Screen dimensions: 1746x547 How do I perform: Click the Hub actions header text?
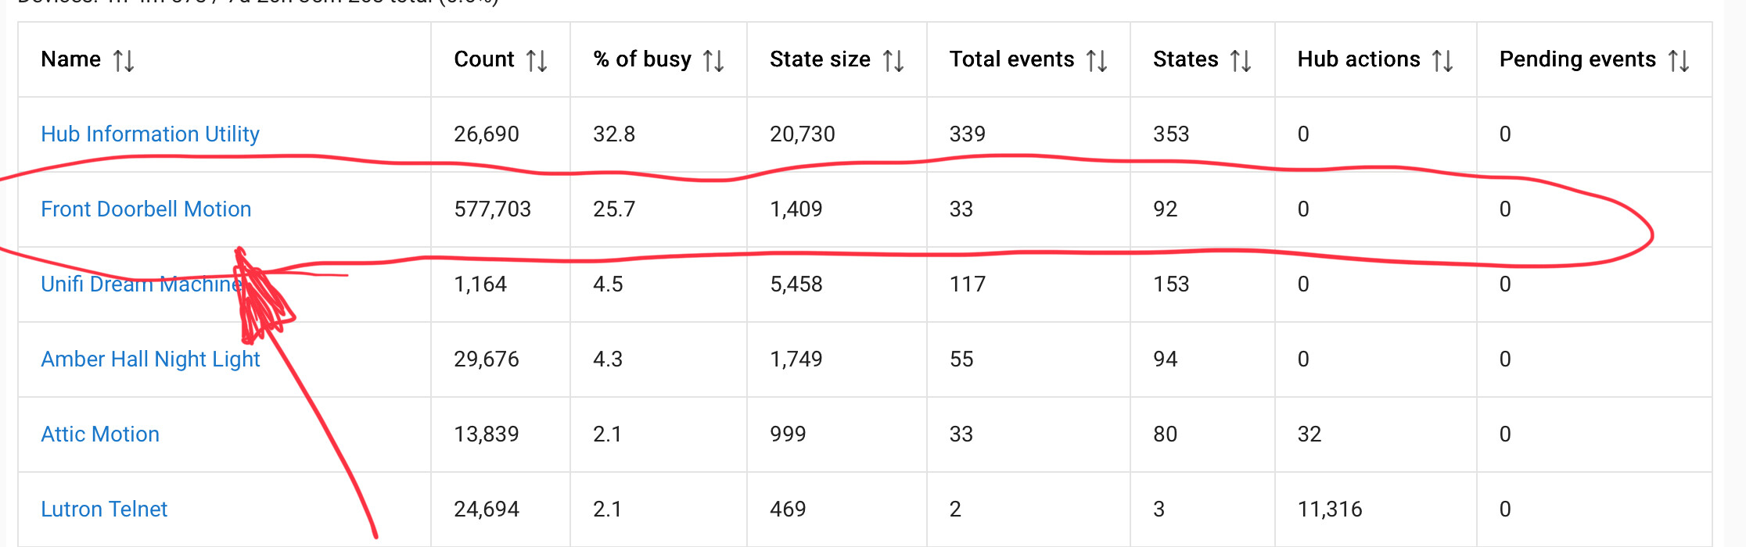pos(1359,59)
